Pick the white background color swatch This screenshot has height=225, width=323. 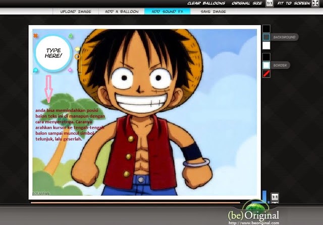click(x=266, y=45)
